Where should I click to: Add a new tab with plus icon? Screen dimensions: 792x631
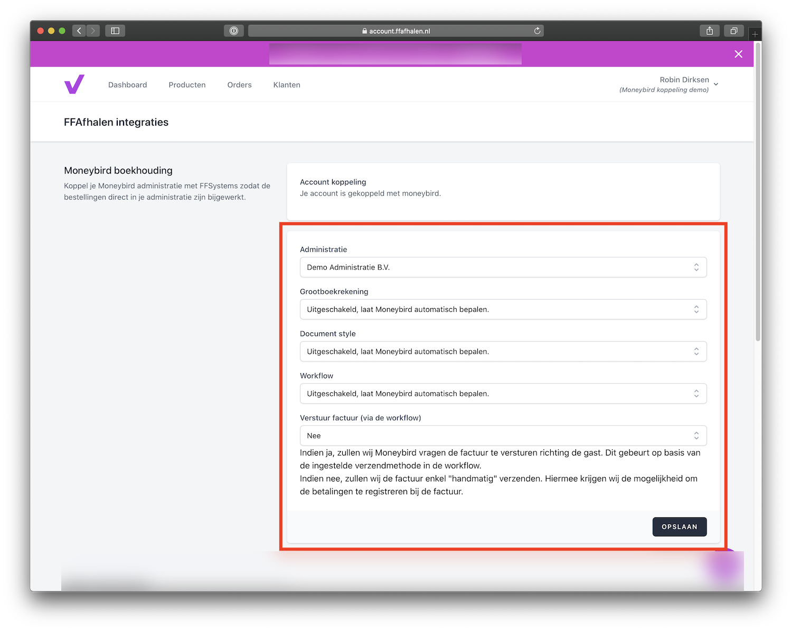755,34
